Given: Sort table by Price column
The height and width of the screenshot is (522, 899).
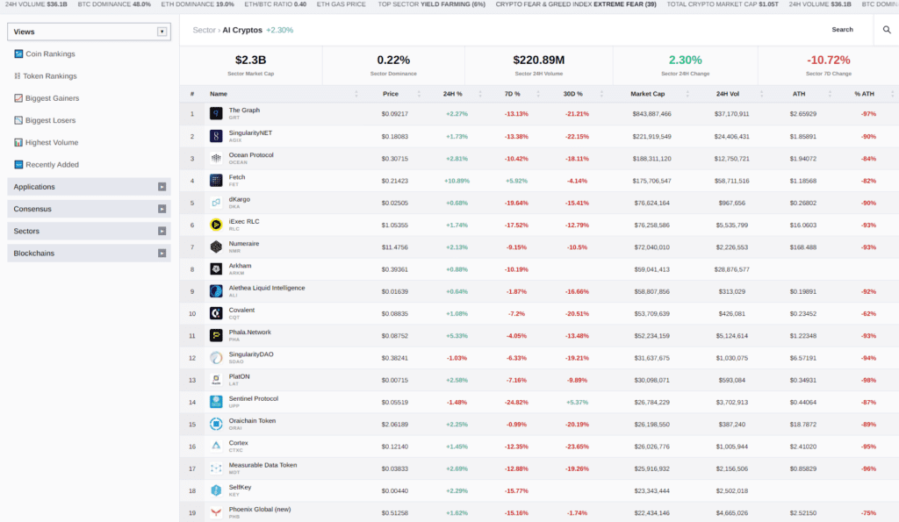Looking at the screenshot, I should [x=391, y=94].
